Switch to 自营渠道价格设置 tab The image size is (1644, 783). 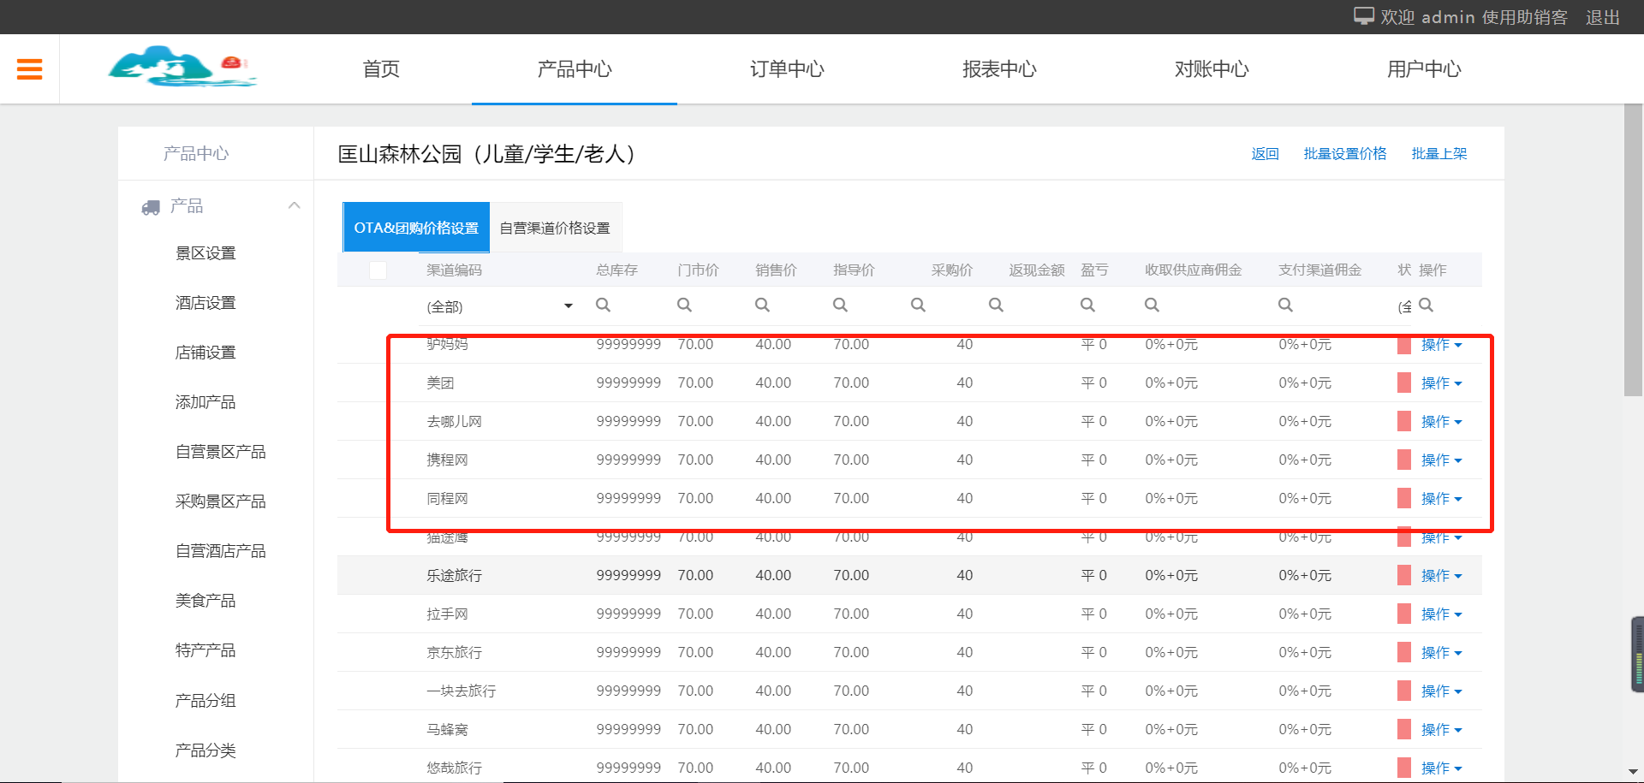tap(555, 228)
